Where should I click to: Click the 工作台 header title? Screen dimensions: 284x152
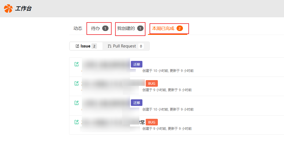pos(23,9)
